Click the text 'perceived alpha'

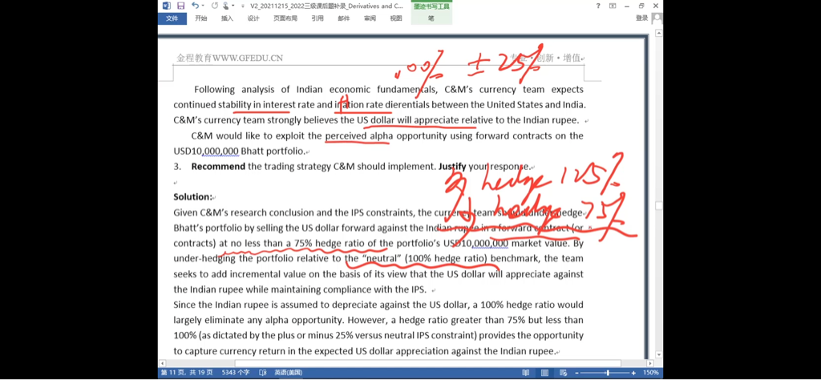click(x=359, y=136)
